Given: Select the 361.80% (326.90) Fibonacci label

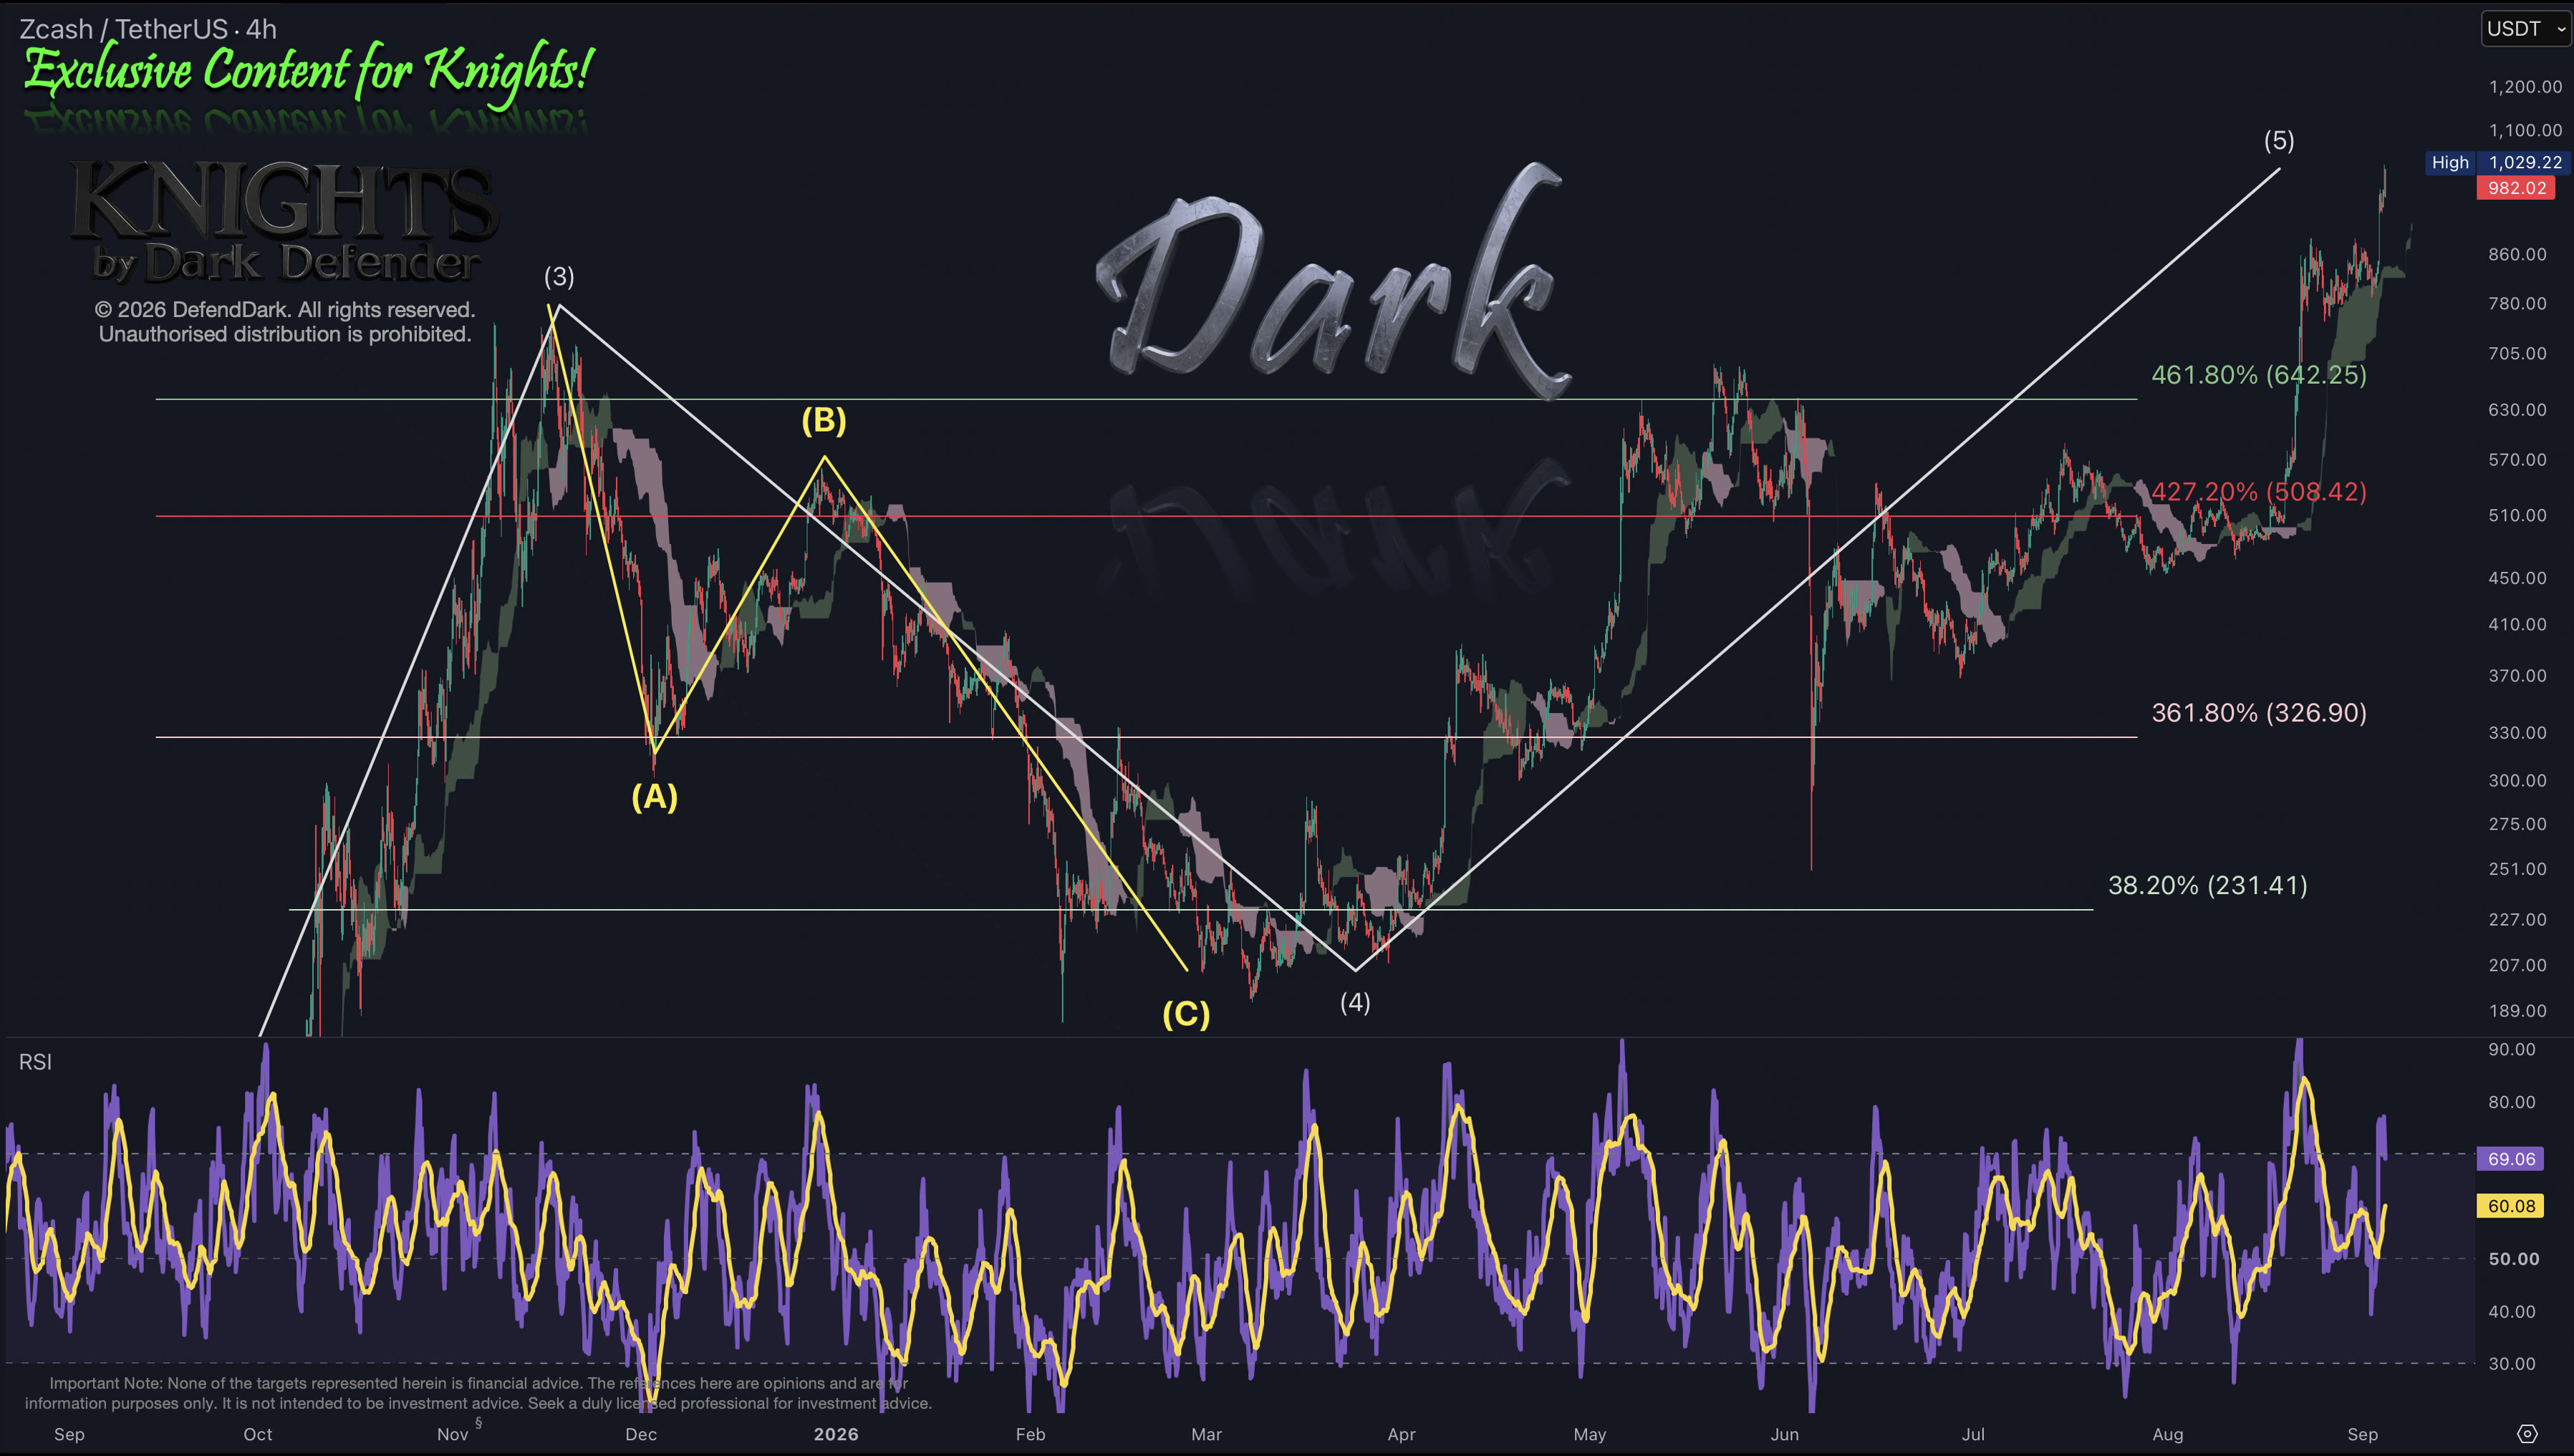Looking at the screenshot, I should (x=2259, y=713).
